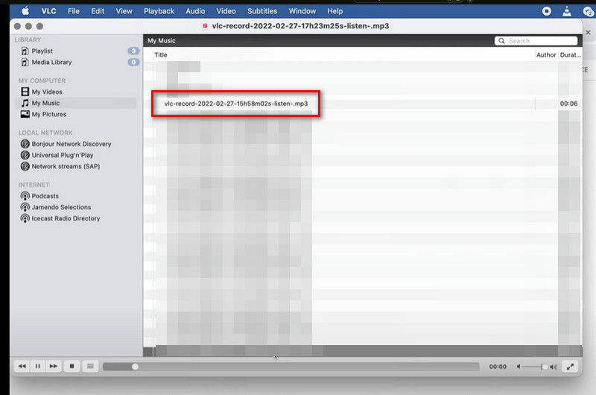Click the search magnifier icon
The image size is (596, 395).
[501, 41]
